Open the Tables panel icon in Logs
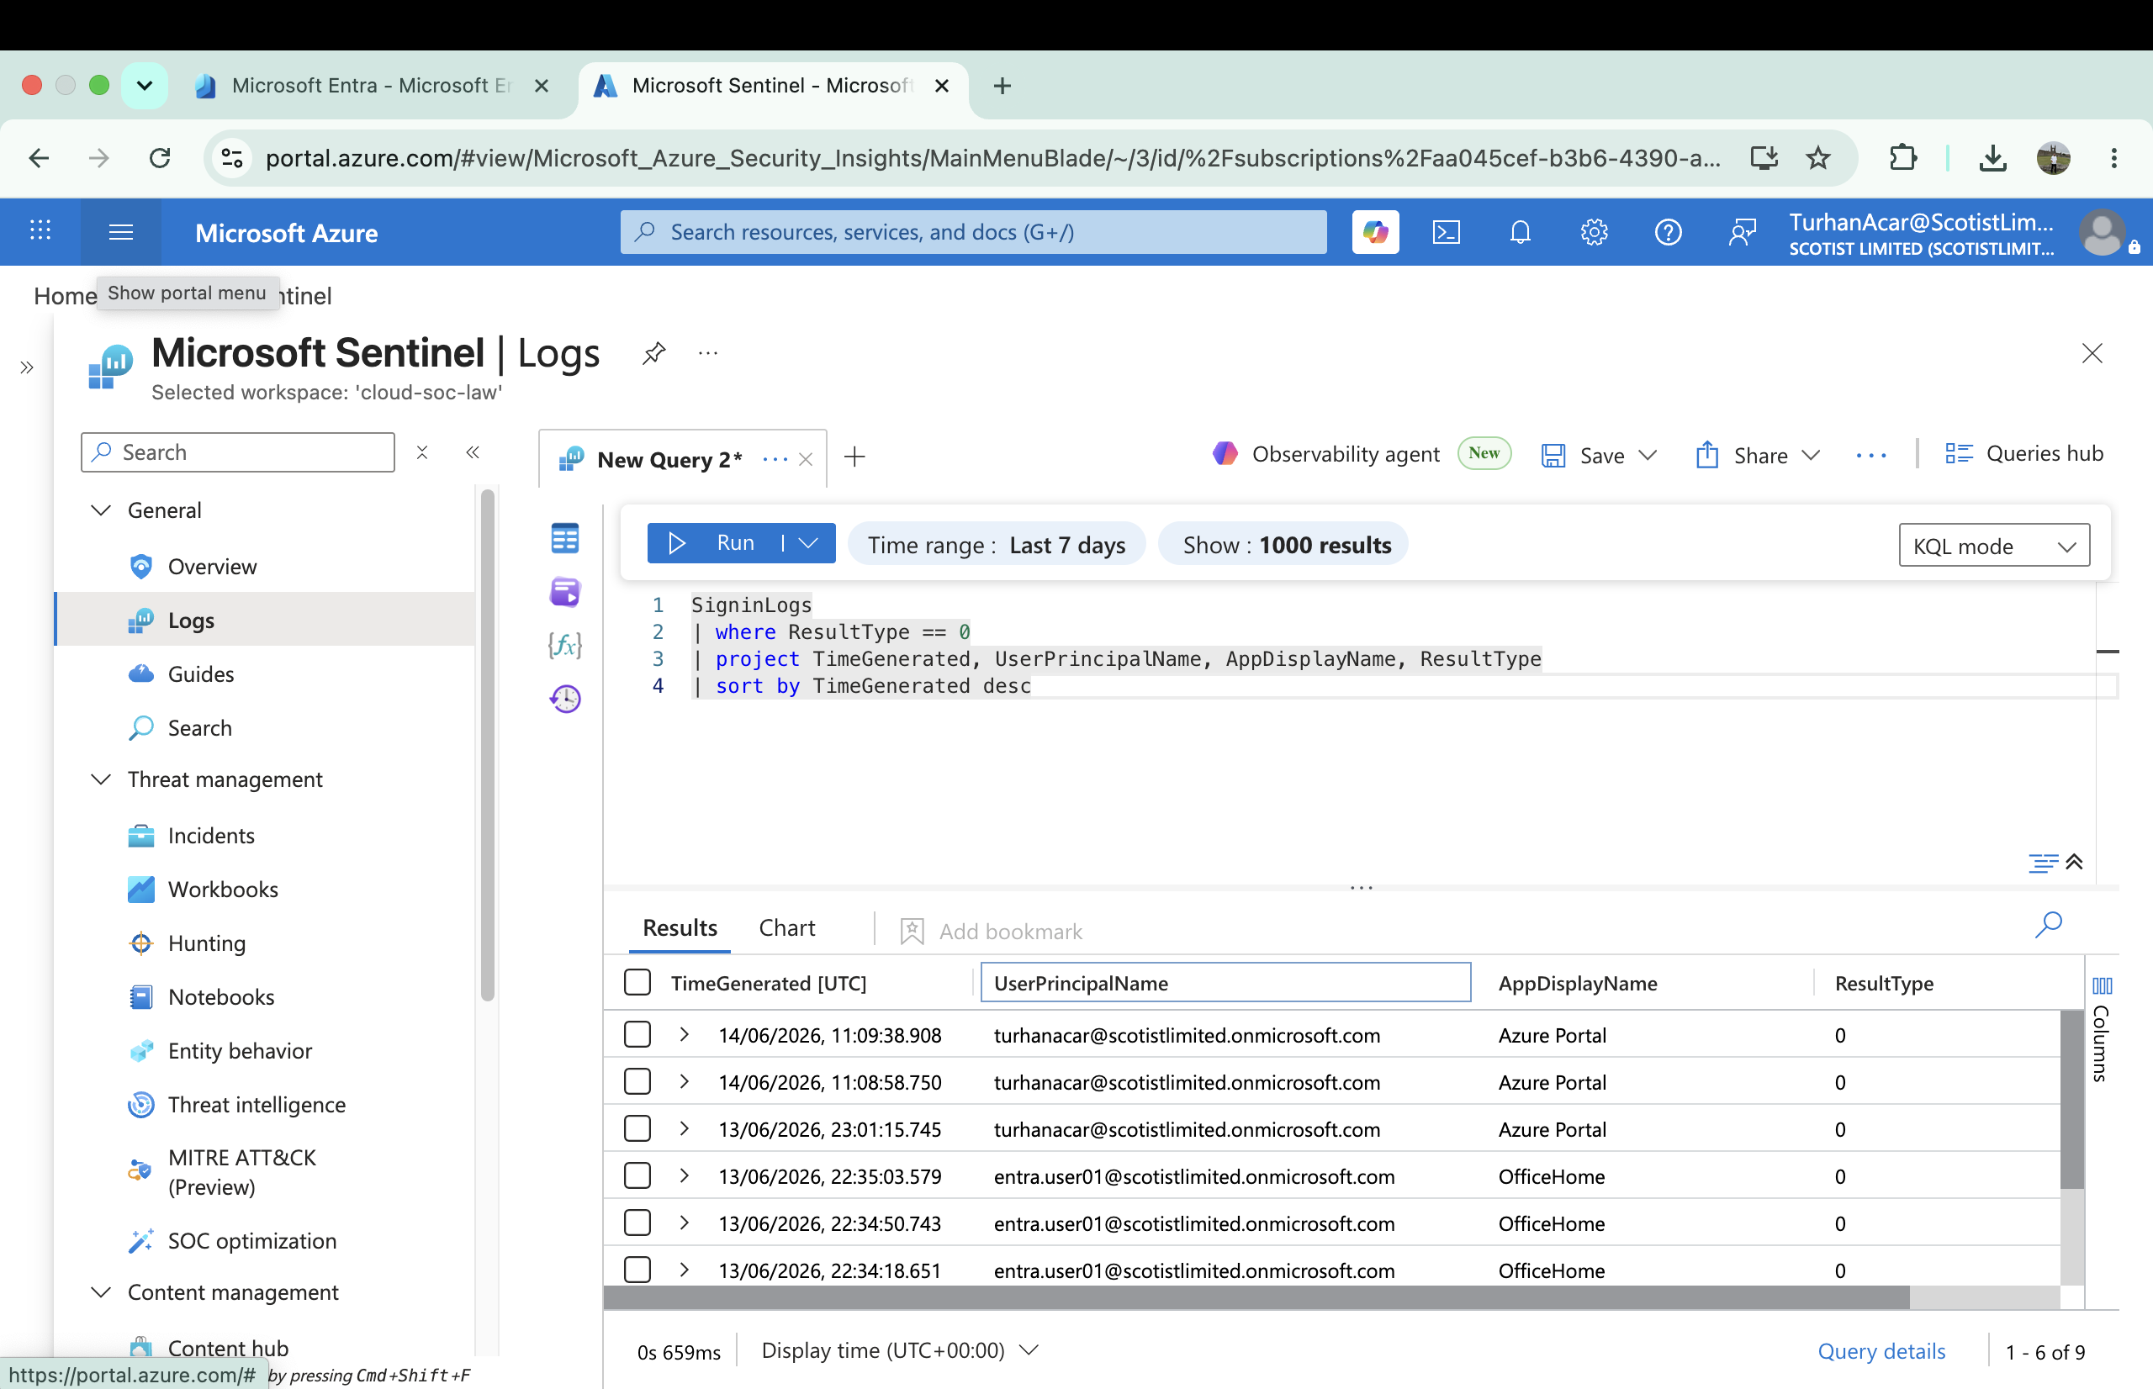Screen dimensions: 2153x1389 point(564,539)
